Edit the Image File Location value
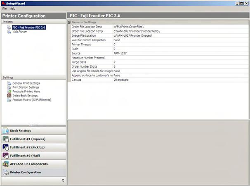 tap(181, 36)
